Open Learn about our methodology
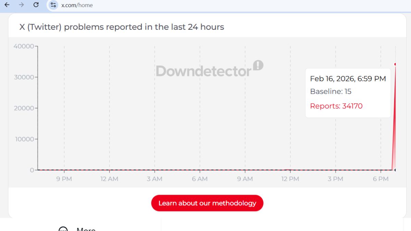Screen dimensions: 411x231 (x=207, y=203)
